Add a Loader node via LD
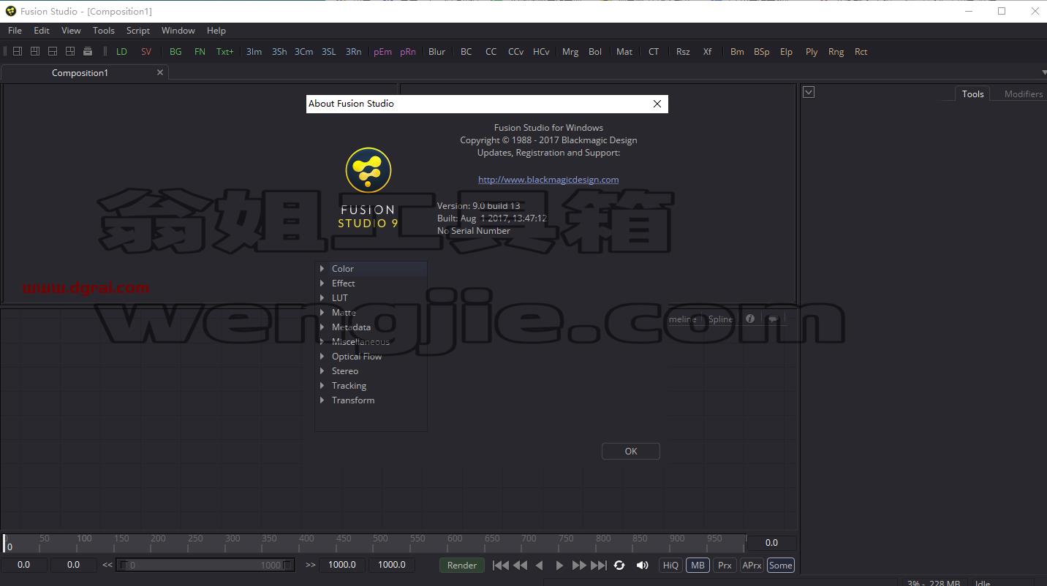This screenshot has height=586, width=1047. click(x=121, y=52)
